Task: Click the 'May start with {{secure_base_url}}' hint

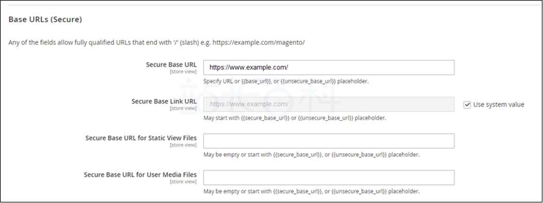Action: tap(295, 118)
